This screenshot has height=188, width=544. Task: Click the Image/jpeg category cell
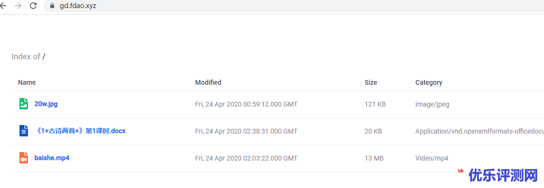point(432,104)
